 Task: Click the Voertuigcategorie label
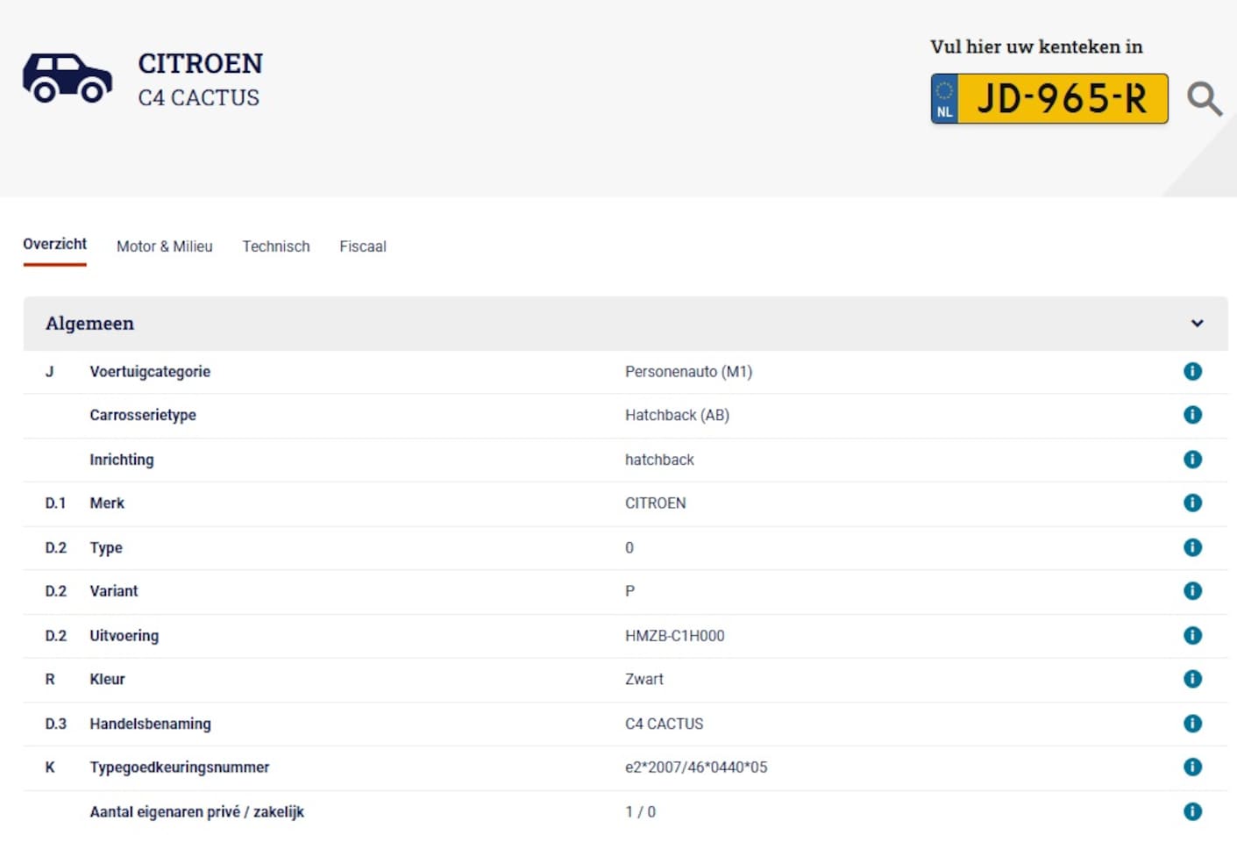150,372
